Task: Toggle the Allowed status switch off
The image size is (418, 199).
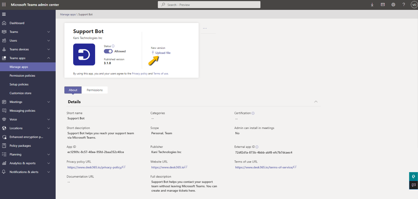Action: pos(108,51)
